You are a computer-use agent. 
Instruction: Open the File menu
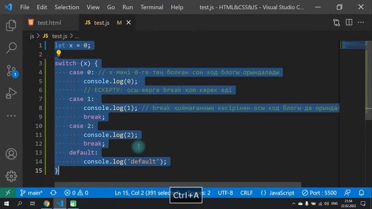24,8
